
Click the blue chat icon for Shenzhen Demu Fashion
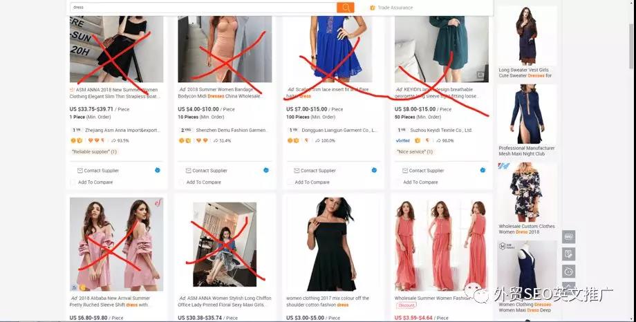[x=266, y=170]
